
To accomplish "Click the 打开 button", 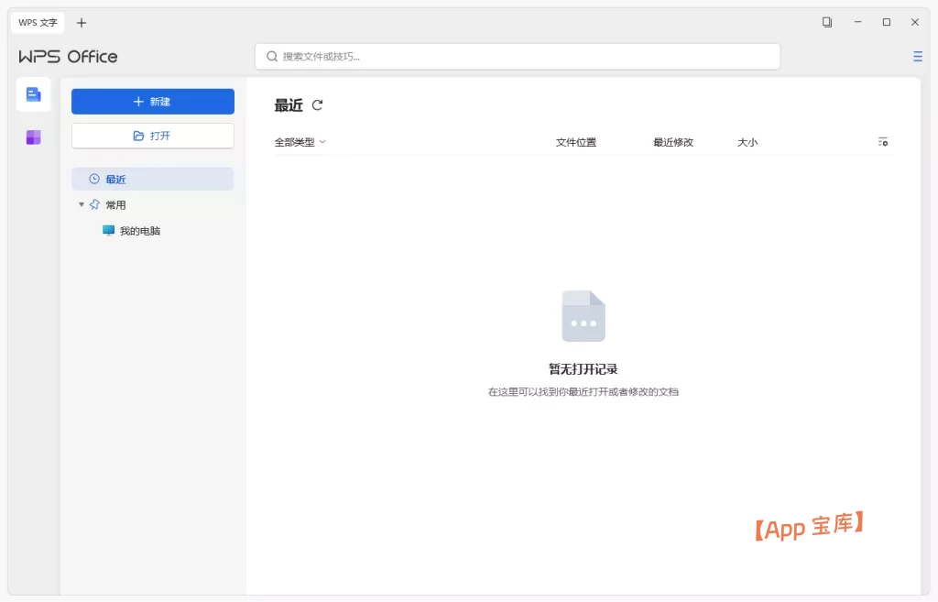I will click(x=152, y=135).
